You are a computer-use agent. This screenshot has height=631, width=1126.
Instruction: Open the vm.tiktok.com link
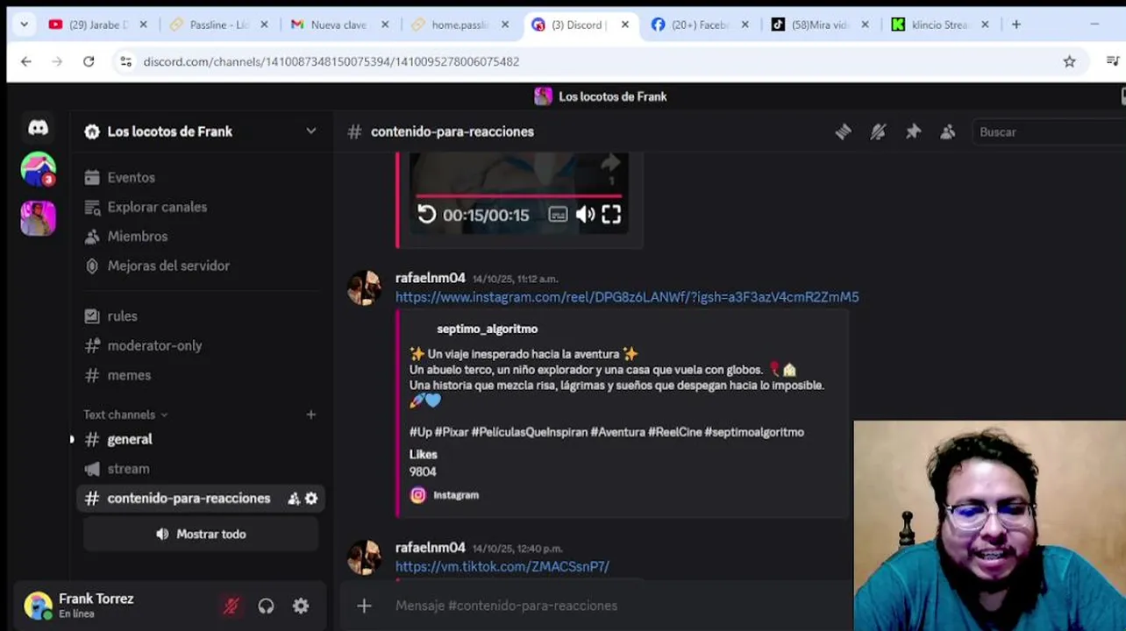[x=502, y=567]
